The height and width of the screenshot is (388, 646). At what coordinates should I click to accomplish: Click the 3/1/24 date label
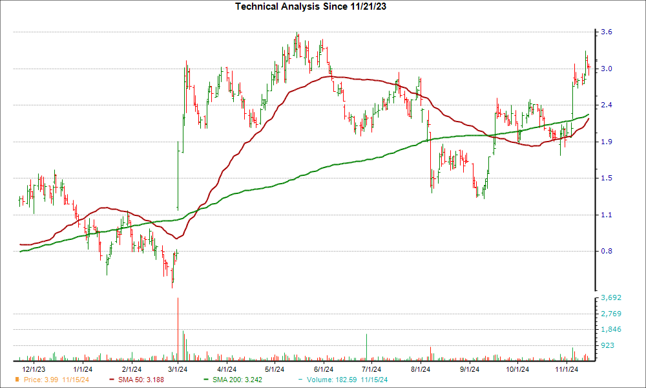(178, 369)
